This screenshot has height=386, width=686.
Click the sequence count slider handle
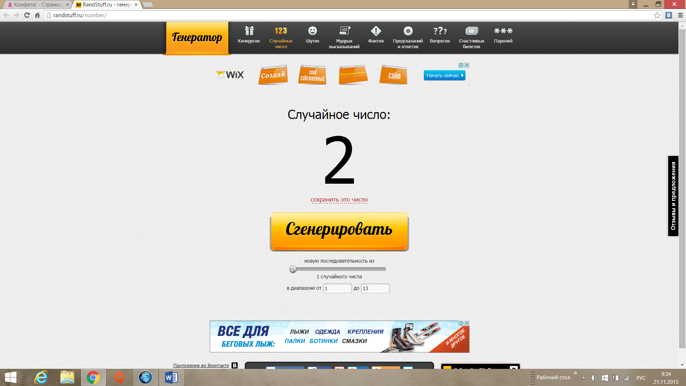pos(293,269)
